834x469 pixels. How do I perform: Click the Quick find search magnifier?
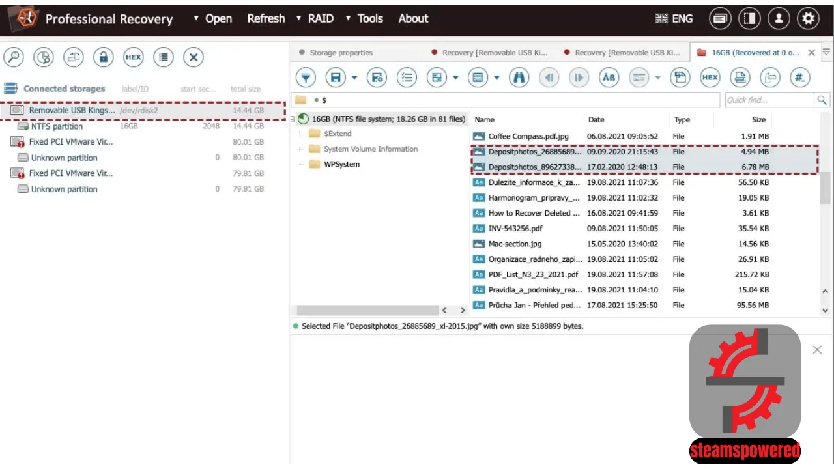tap(822, 100)
